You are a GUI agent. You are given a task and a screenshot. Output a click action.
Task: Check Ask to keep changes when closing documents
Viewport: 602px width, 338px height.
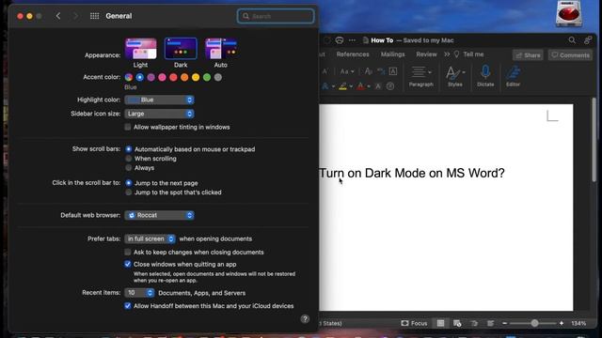[128, 253]
